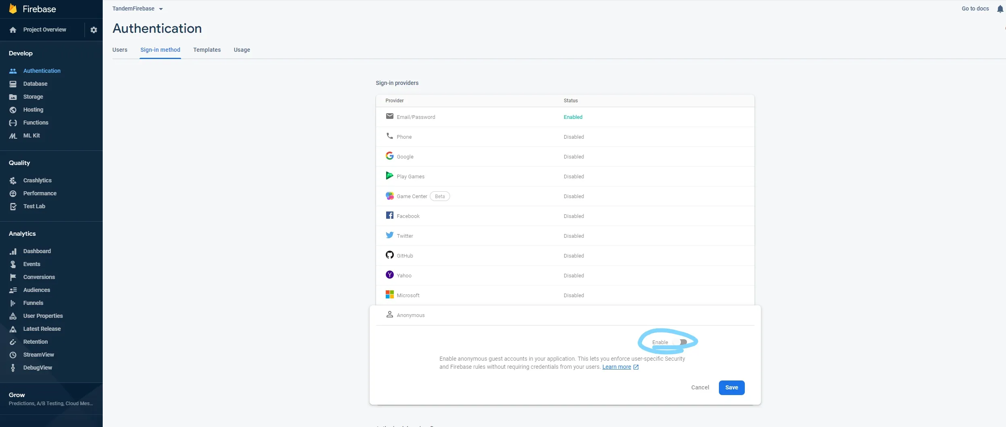Viewport: 1006px width, 427px height.
Task: Open Project Overview home icon
Action: click(x=13, y=30)
